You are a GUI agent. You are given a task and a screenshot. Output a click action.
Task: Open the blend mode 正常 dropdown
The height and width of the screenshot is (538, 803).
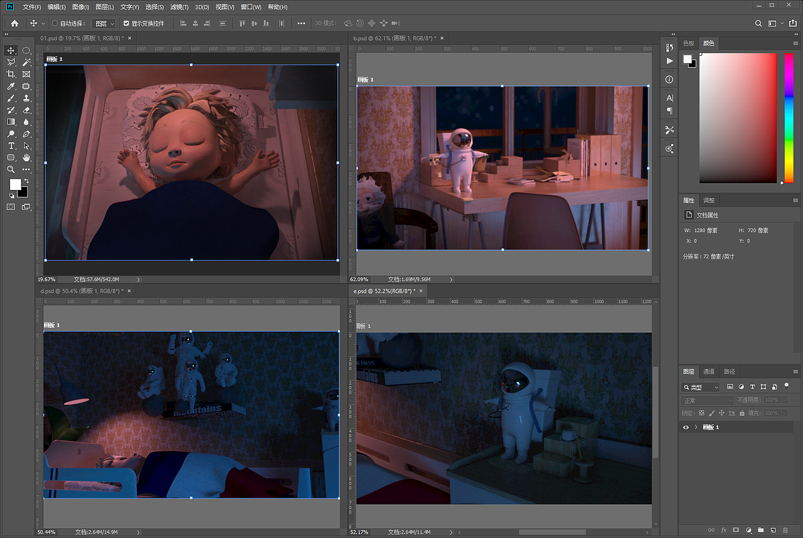click(707, 400)
